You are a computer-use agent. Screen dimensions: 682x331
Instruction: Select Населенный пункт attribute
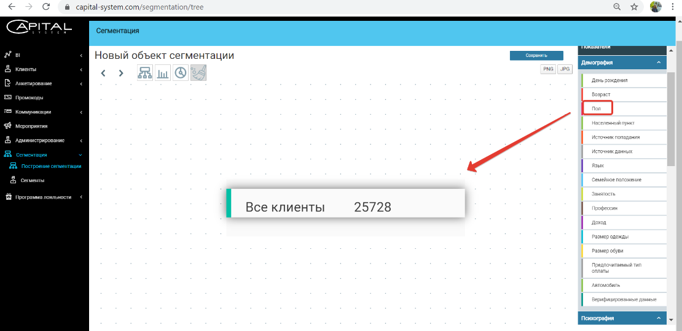tap(624, 123)
